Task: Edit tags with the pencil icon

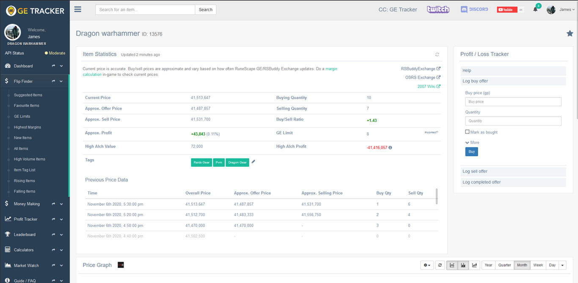Action: 253,162
